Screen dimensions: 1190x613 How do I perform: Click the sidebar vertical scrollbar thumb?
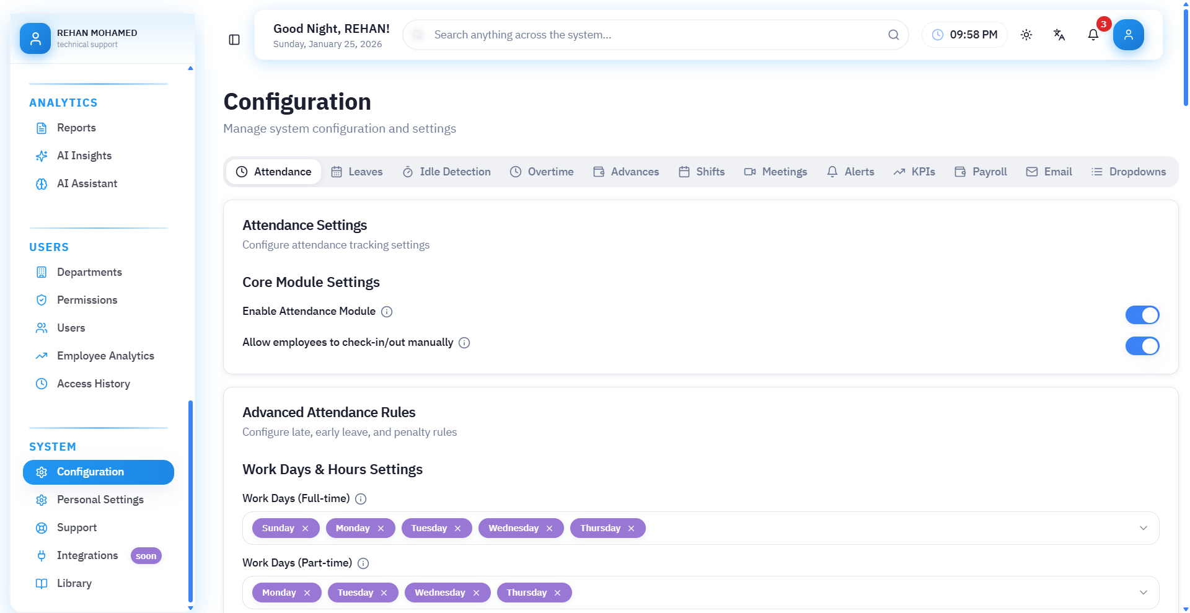click(x=190, y=501)
